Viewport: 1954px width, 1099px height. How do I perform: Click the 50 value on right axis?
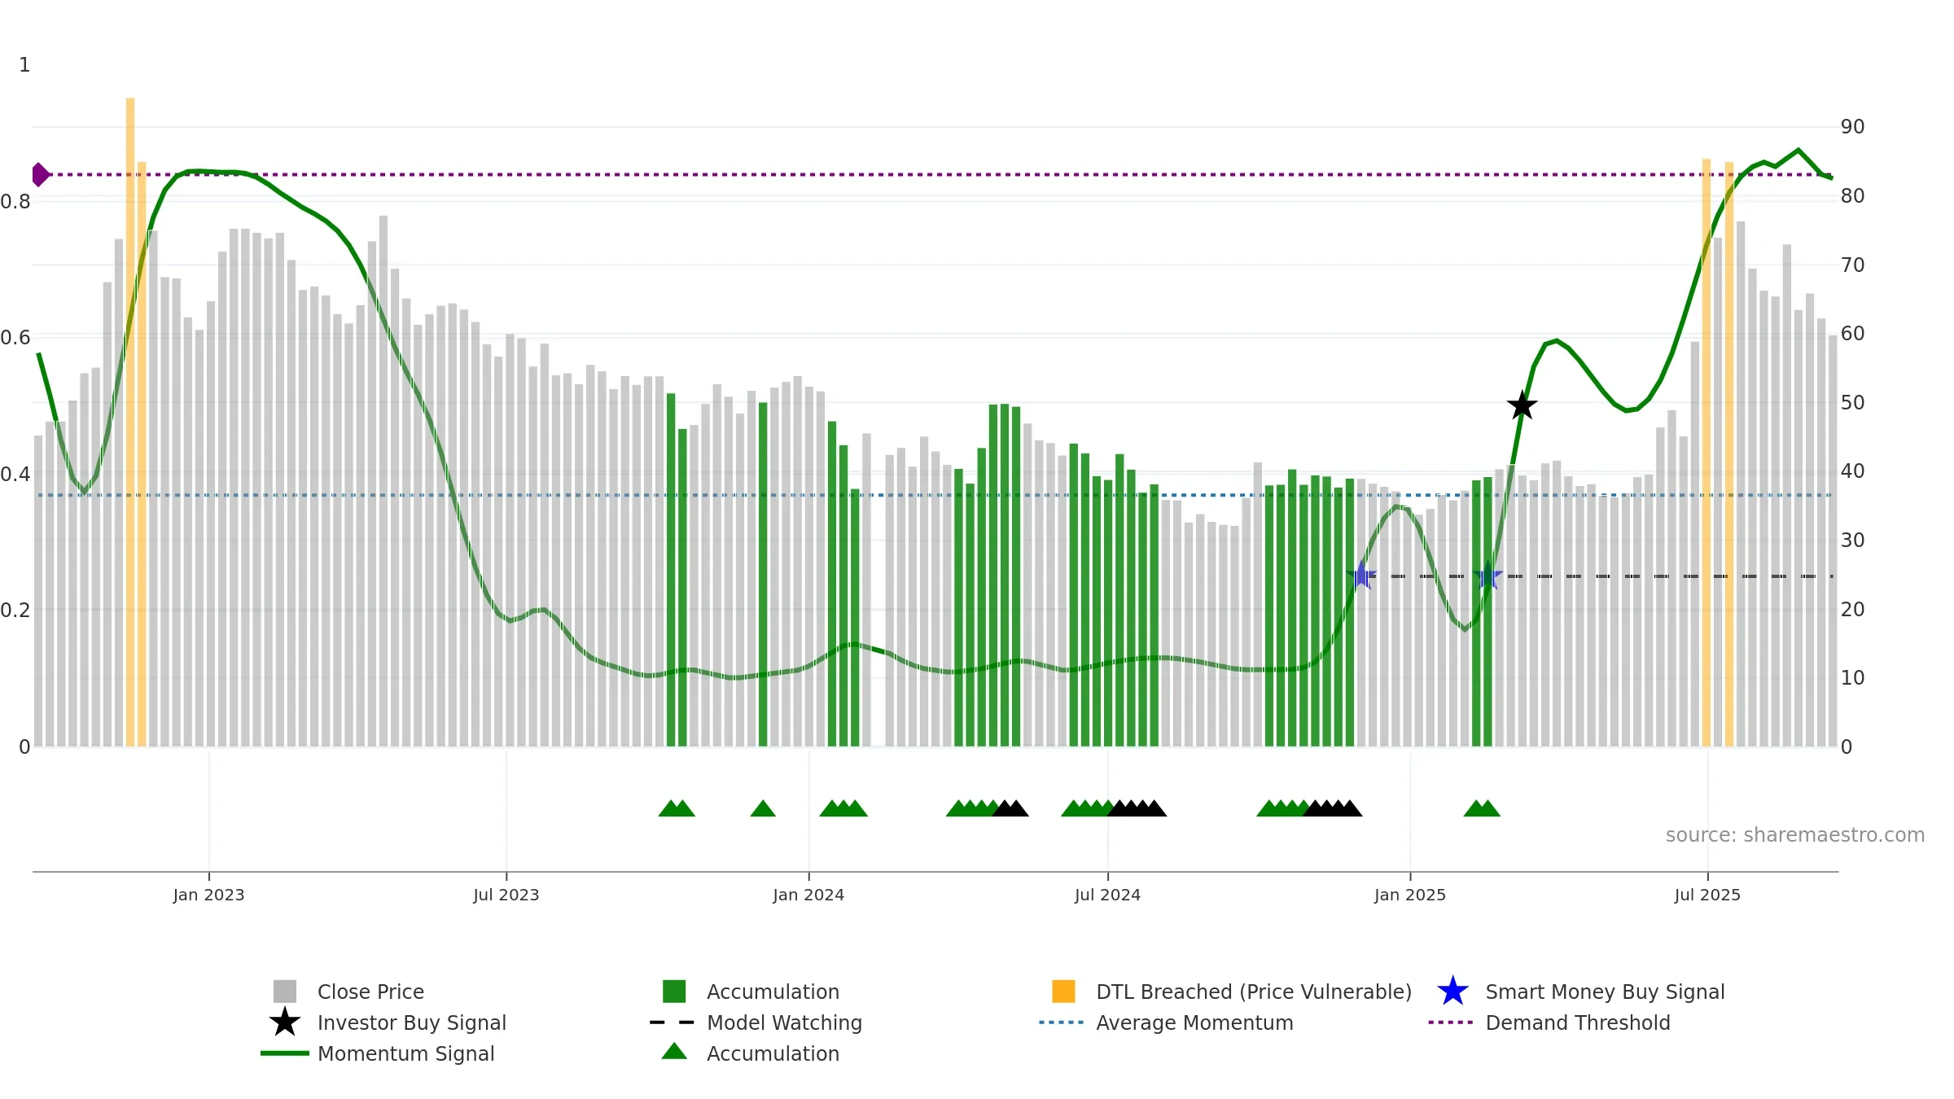coord(1852,402)
